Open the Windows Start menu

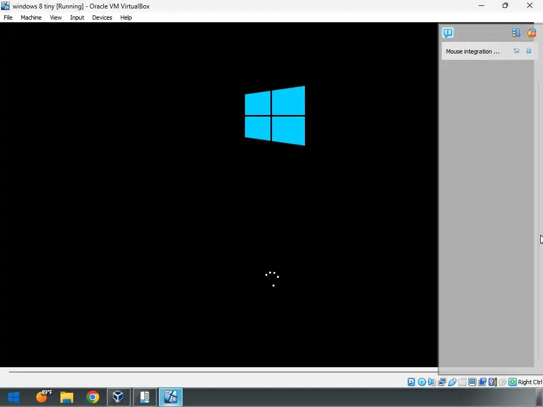(13, 397)
